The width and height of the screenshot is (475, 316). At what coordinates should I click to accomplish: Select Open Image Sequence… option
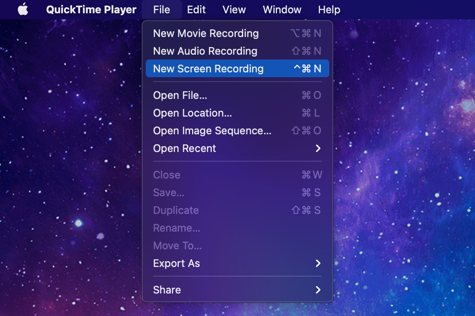pyautogui.click(x=212, y=131)
